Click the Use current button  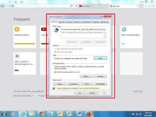coord(72,42)
